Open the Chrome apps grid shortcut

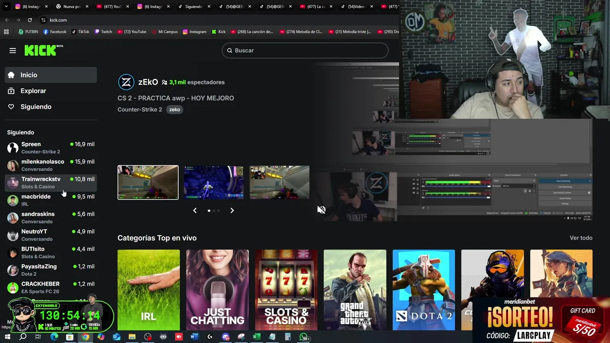point(6,32)
